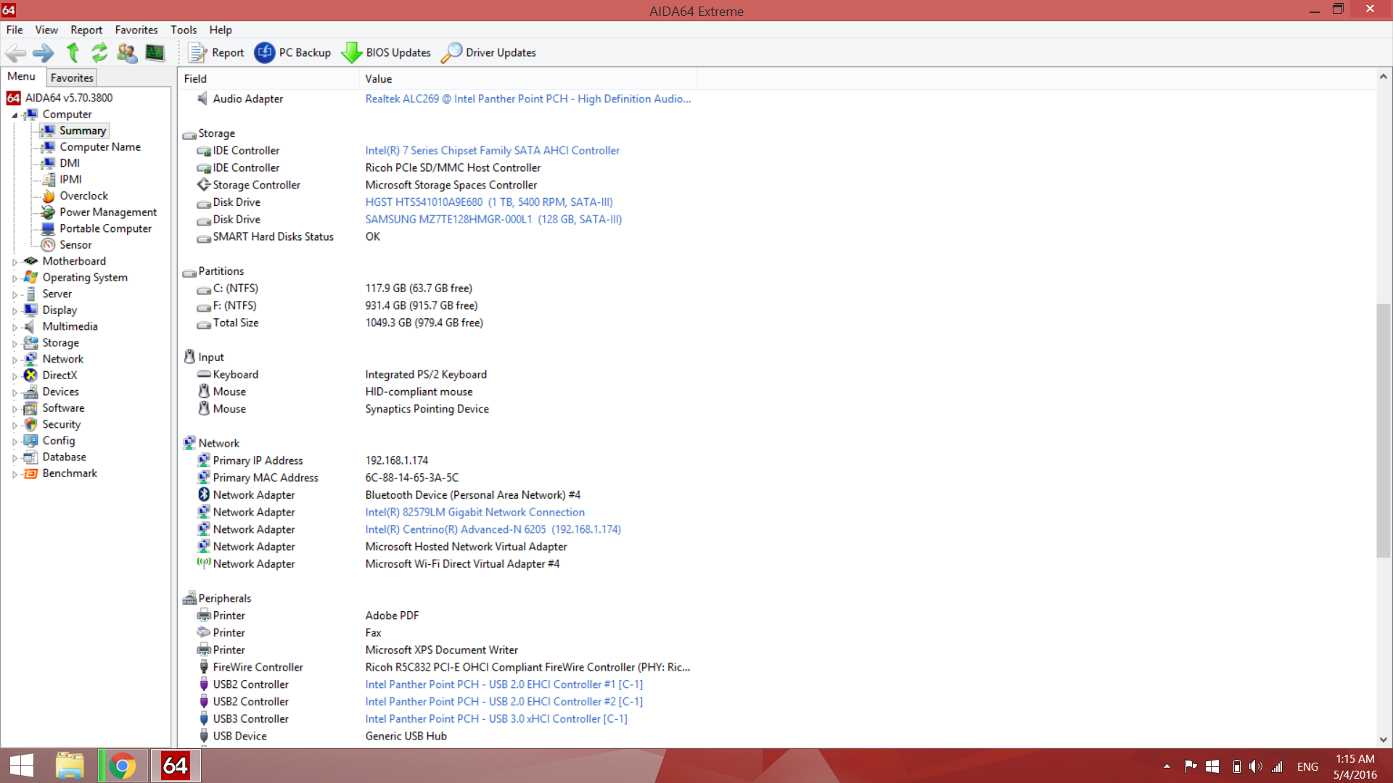The height and width of the screenshot is (783, 1393).
Task: Click Intel 82579LM Gigabit Network Connection link
Action: point(474,512)
